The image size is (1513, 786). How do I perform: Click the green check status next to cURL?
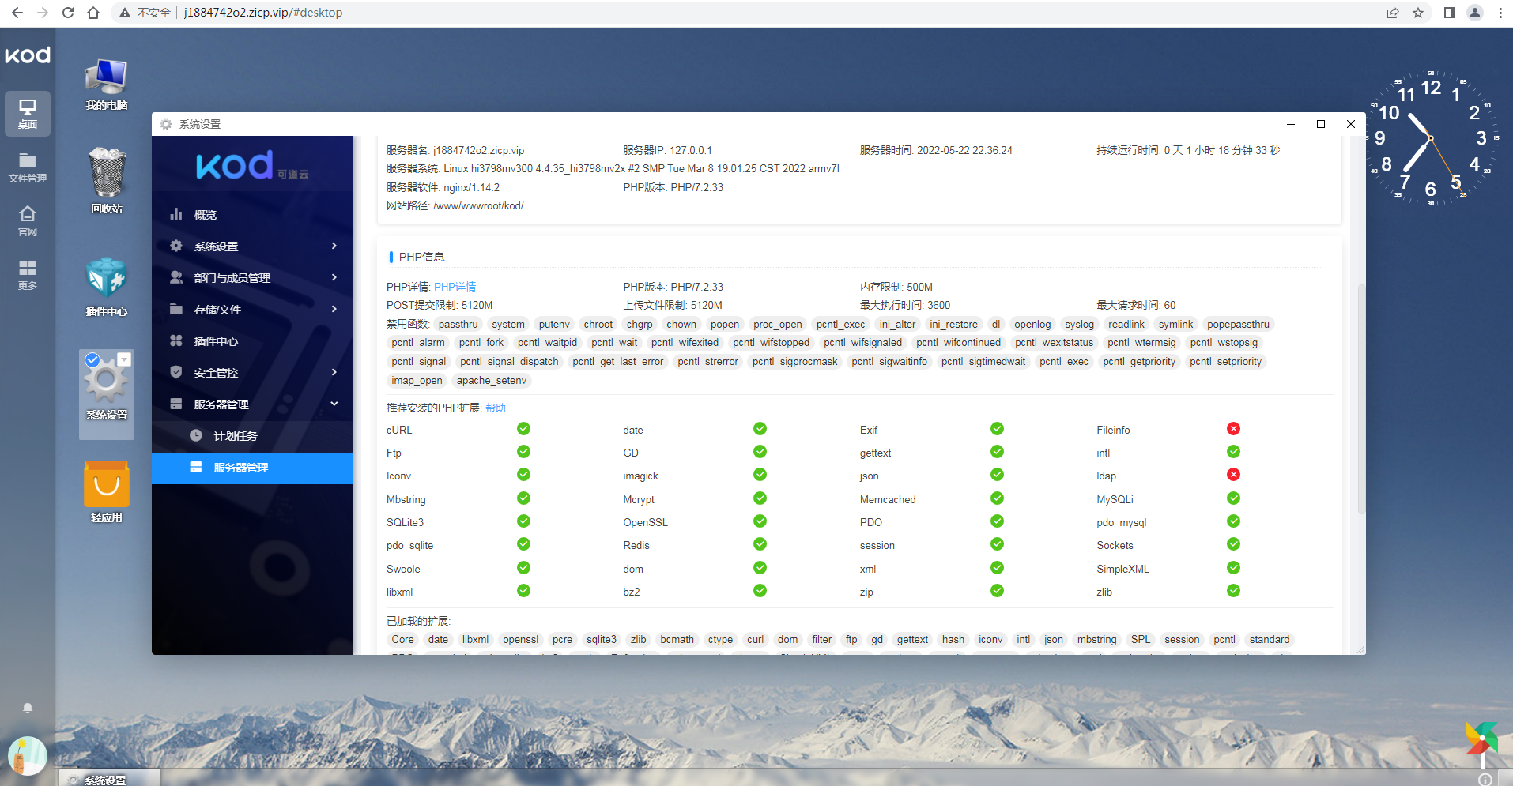523,429
